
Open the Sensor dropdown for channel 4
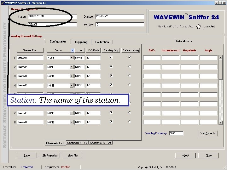click(72, 85)
